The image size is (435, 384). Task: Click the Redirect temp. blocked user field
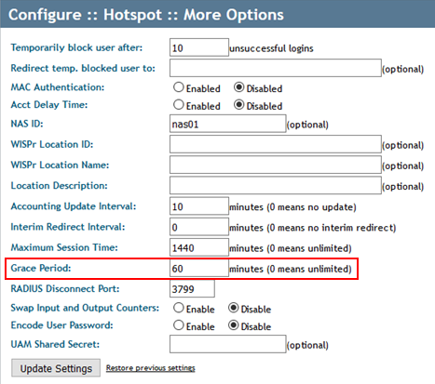pos(276,68)
